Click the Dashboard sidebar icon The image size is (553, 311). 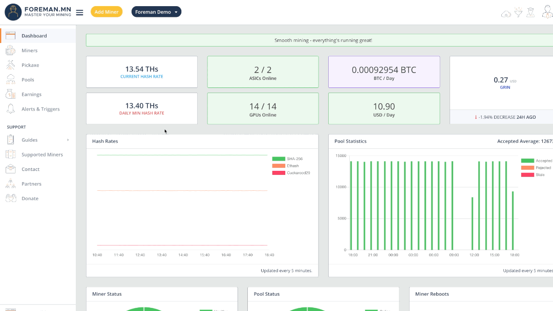pos(11,36)
